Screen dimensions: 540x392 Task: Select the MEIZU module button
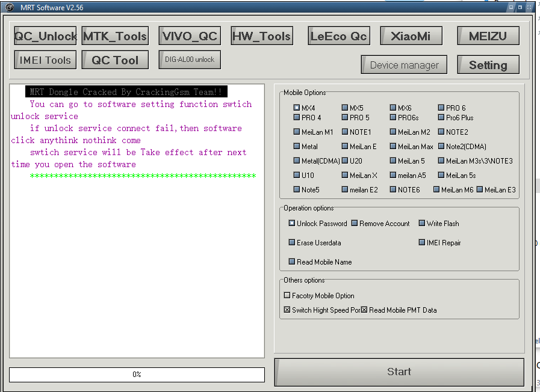[488, 35]
